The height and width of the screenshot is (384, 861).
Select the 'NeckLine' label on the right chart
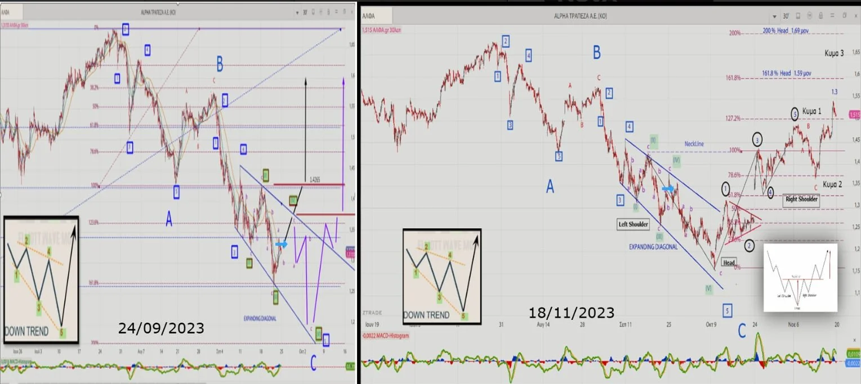(694, 144)
